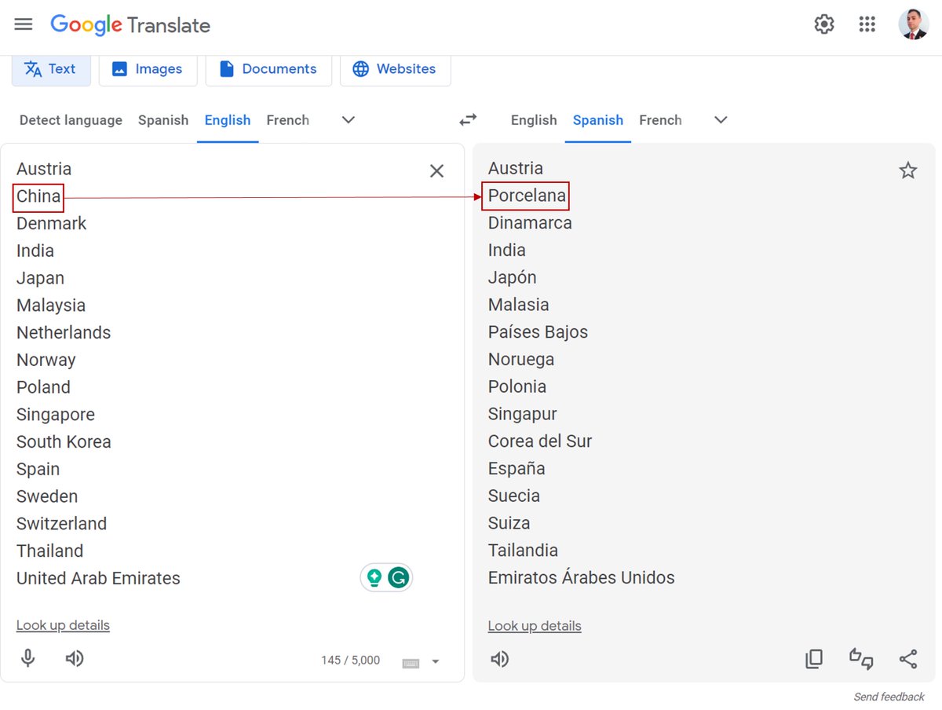Viewport: 942px width, 710px height.
Task: Save translation with the star icon
Action: (x=908, y=170)
